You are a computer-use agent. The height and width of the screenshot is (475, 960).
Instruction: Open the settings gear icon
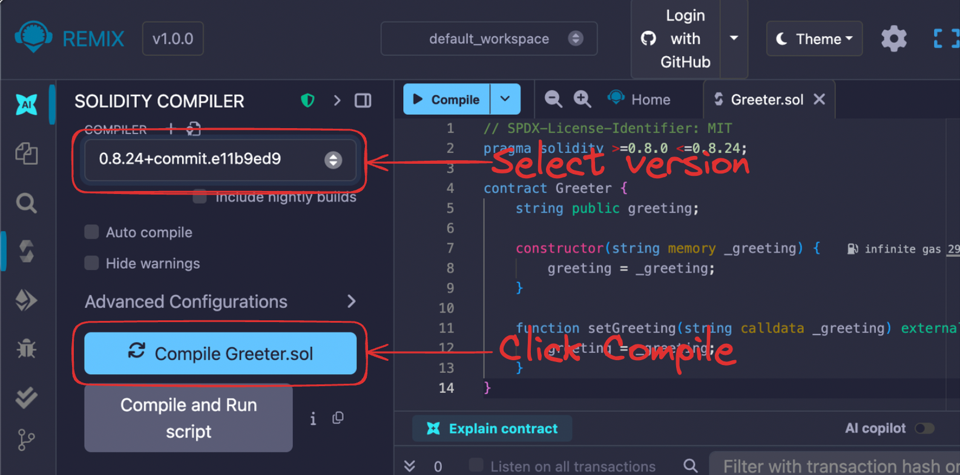pos(893,39)
